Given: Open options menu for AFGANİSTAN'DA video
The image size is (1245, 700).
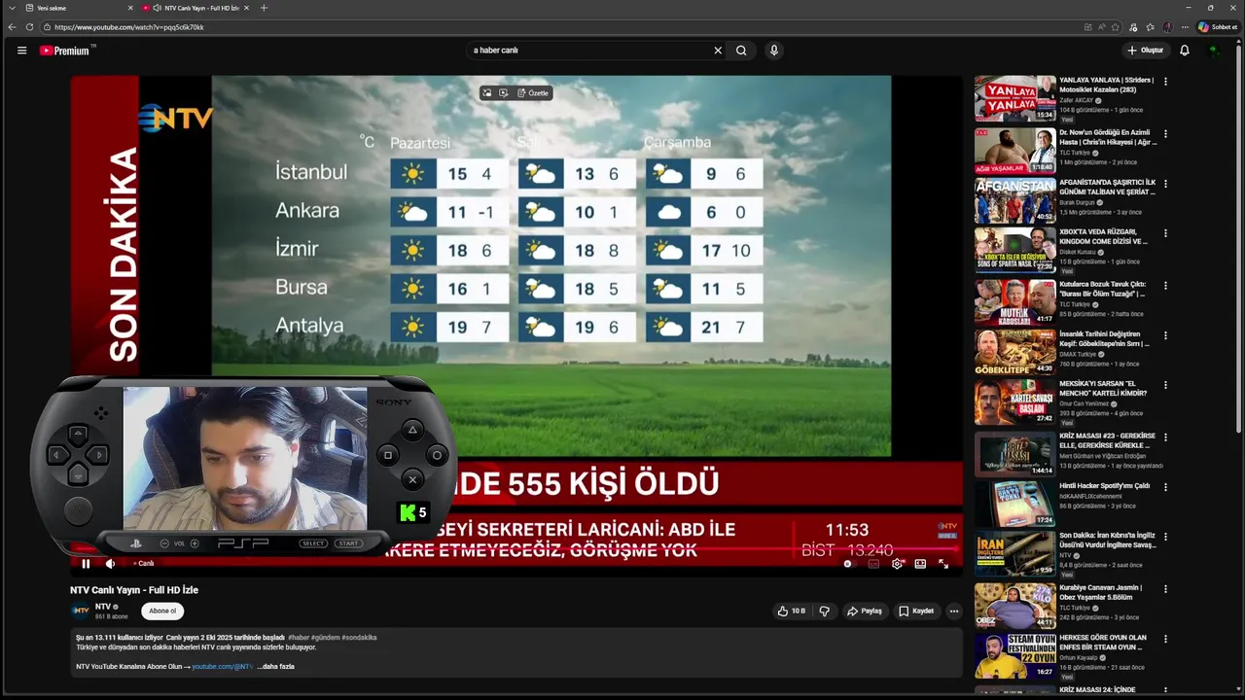Looking at the screenshot, I should 1165,184.
